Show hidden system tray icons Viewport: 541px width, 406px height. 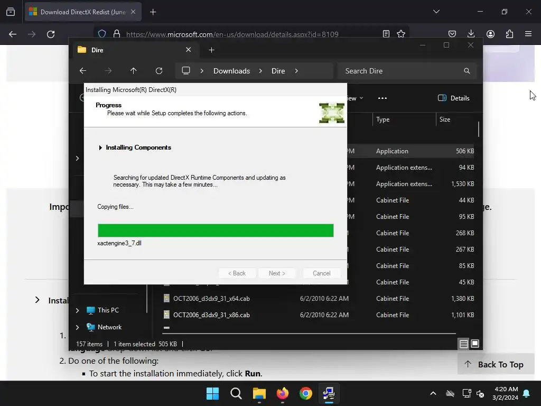[433, 393]
